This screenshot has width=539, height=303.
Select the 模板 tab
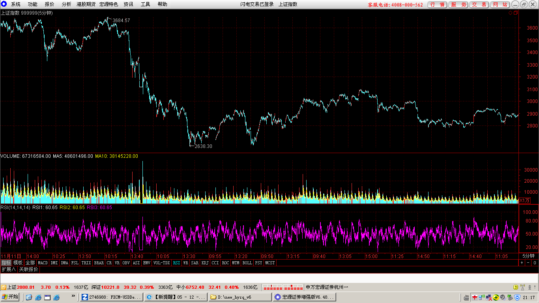(x=18, y=263)
